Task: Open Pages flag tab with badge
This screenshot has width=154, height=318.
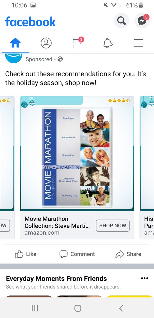Action: pyautogui.click(x=77, y=43)
